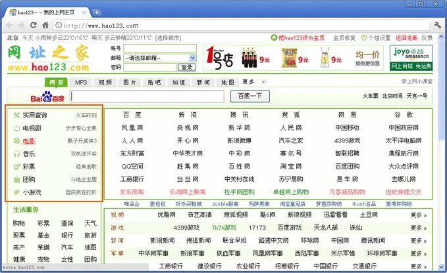447x273 pixels.
Task: Open the 淘宝网 link
Action: pos(290,166)
